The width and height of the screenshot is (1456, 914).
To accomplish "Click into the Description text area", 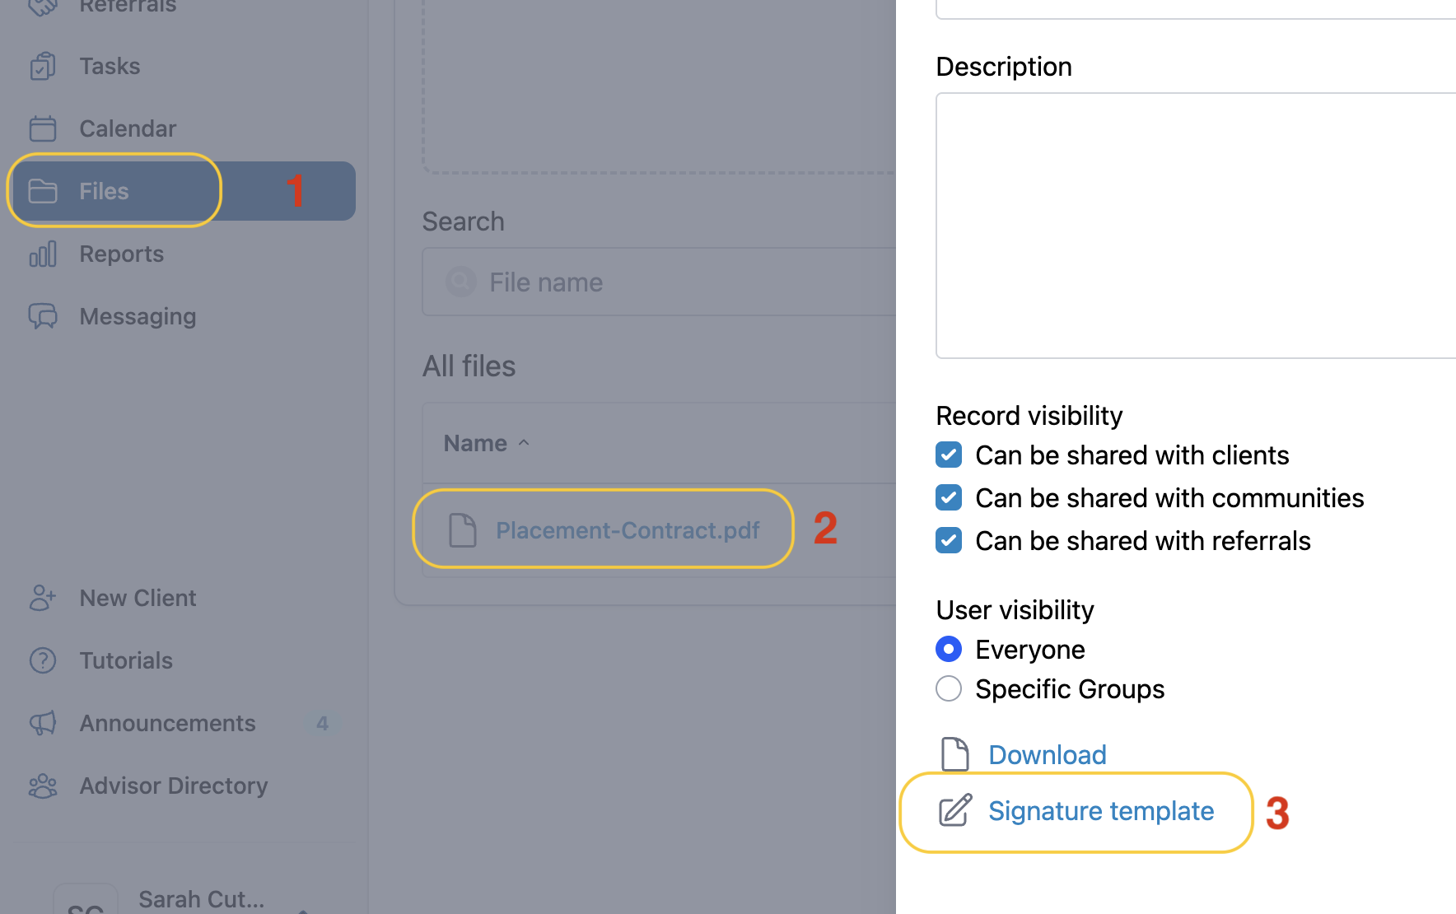I will (x=1194, y=226).
